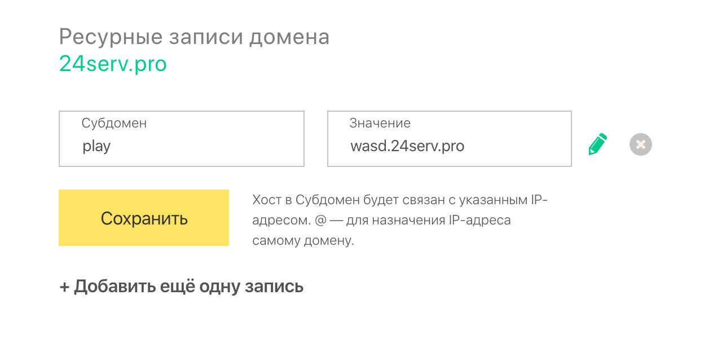Image resolution: width=713 pixels, height=361 pixels.
Task: Click the "play" text in the subdomain field
Action: click(96, 147)
